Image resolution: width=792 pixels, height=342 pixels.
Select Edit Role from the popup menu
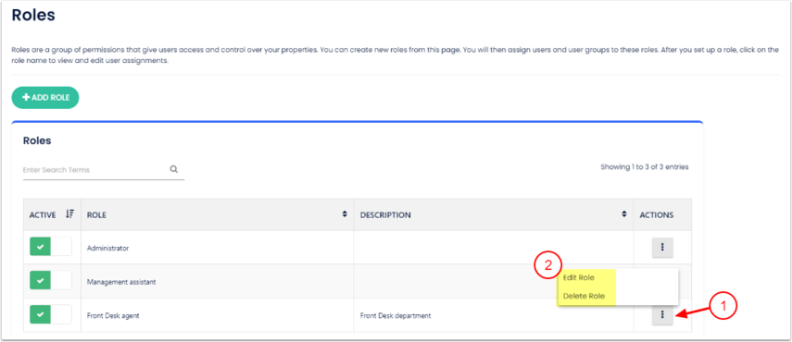coord(578,277)
